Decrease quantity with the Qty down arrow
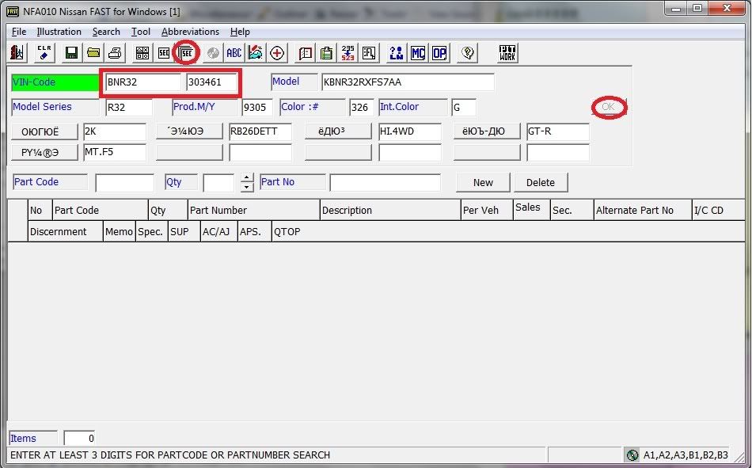The width and height of the screenshot is (752, 468). coord(247,188)
